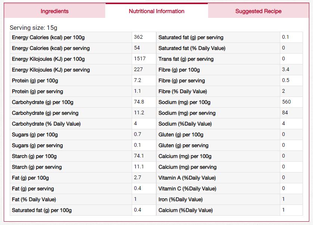Click the Sugars per serving label
The image size is (313, 225).
pyautogui.click(x=37, y=146)
